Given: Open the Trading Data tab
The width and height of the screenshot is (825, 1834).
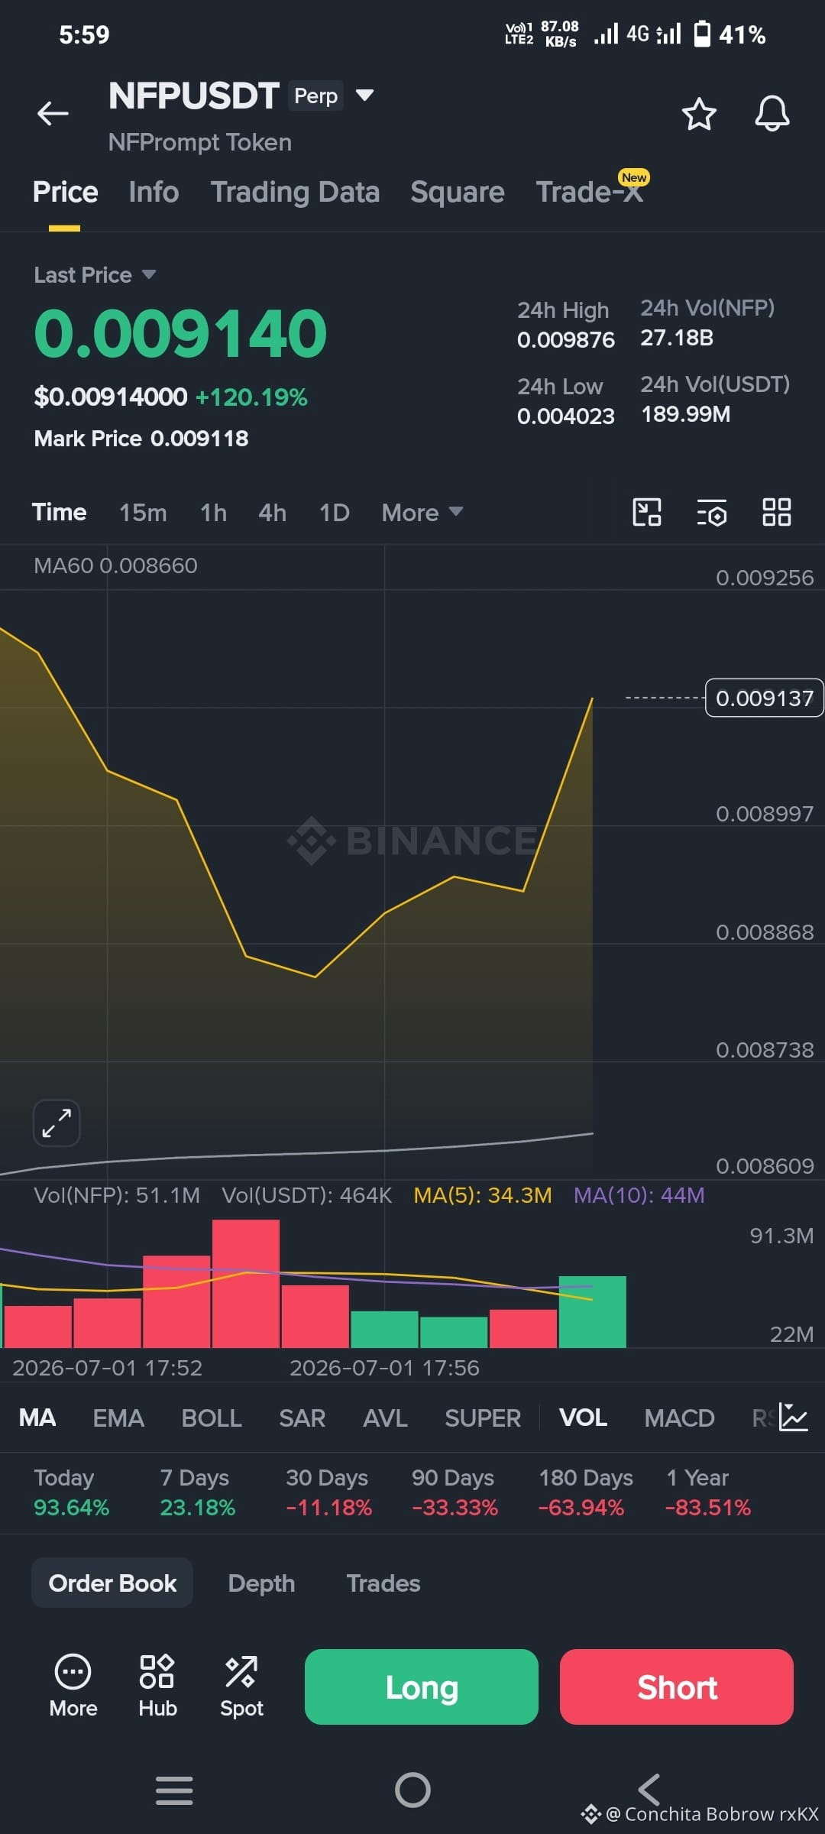Looking at the screenshot, I should pyautogui.click(x=295, y=192).
